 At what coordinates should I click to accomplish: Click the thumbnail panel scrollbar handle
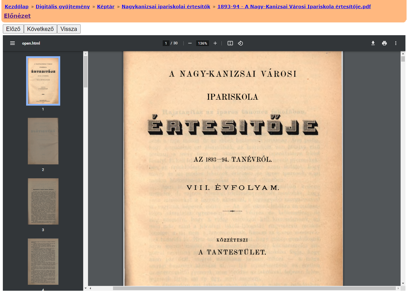(x=85, y=72)
